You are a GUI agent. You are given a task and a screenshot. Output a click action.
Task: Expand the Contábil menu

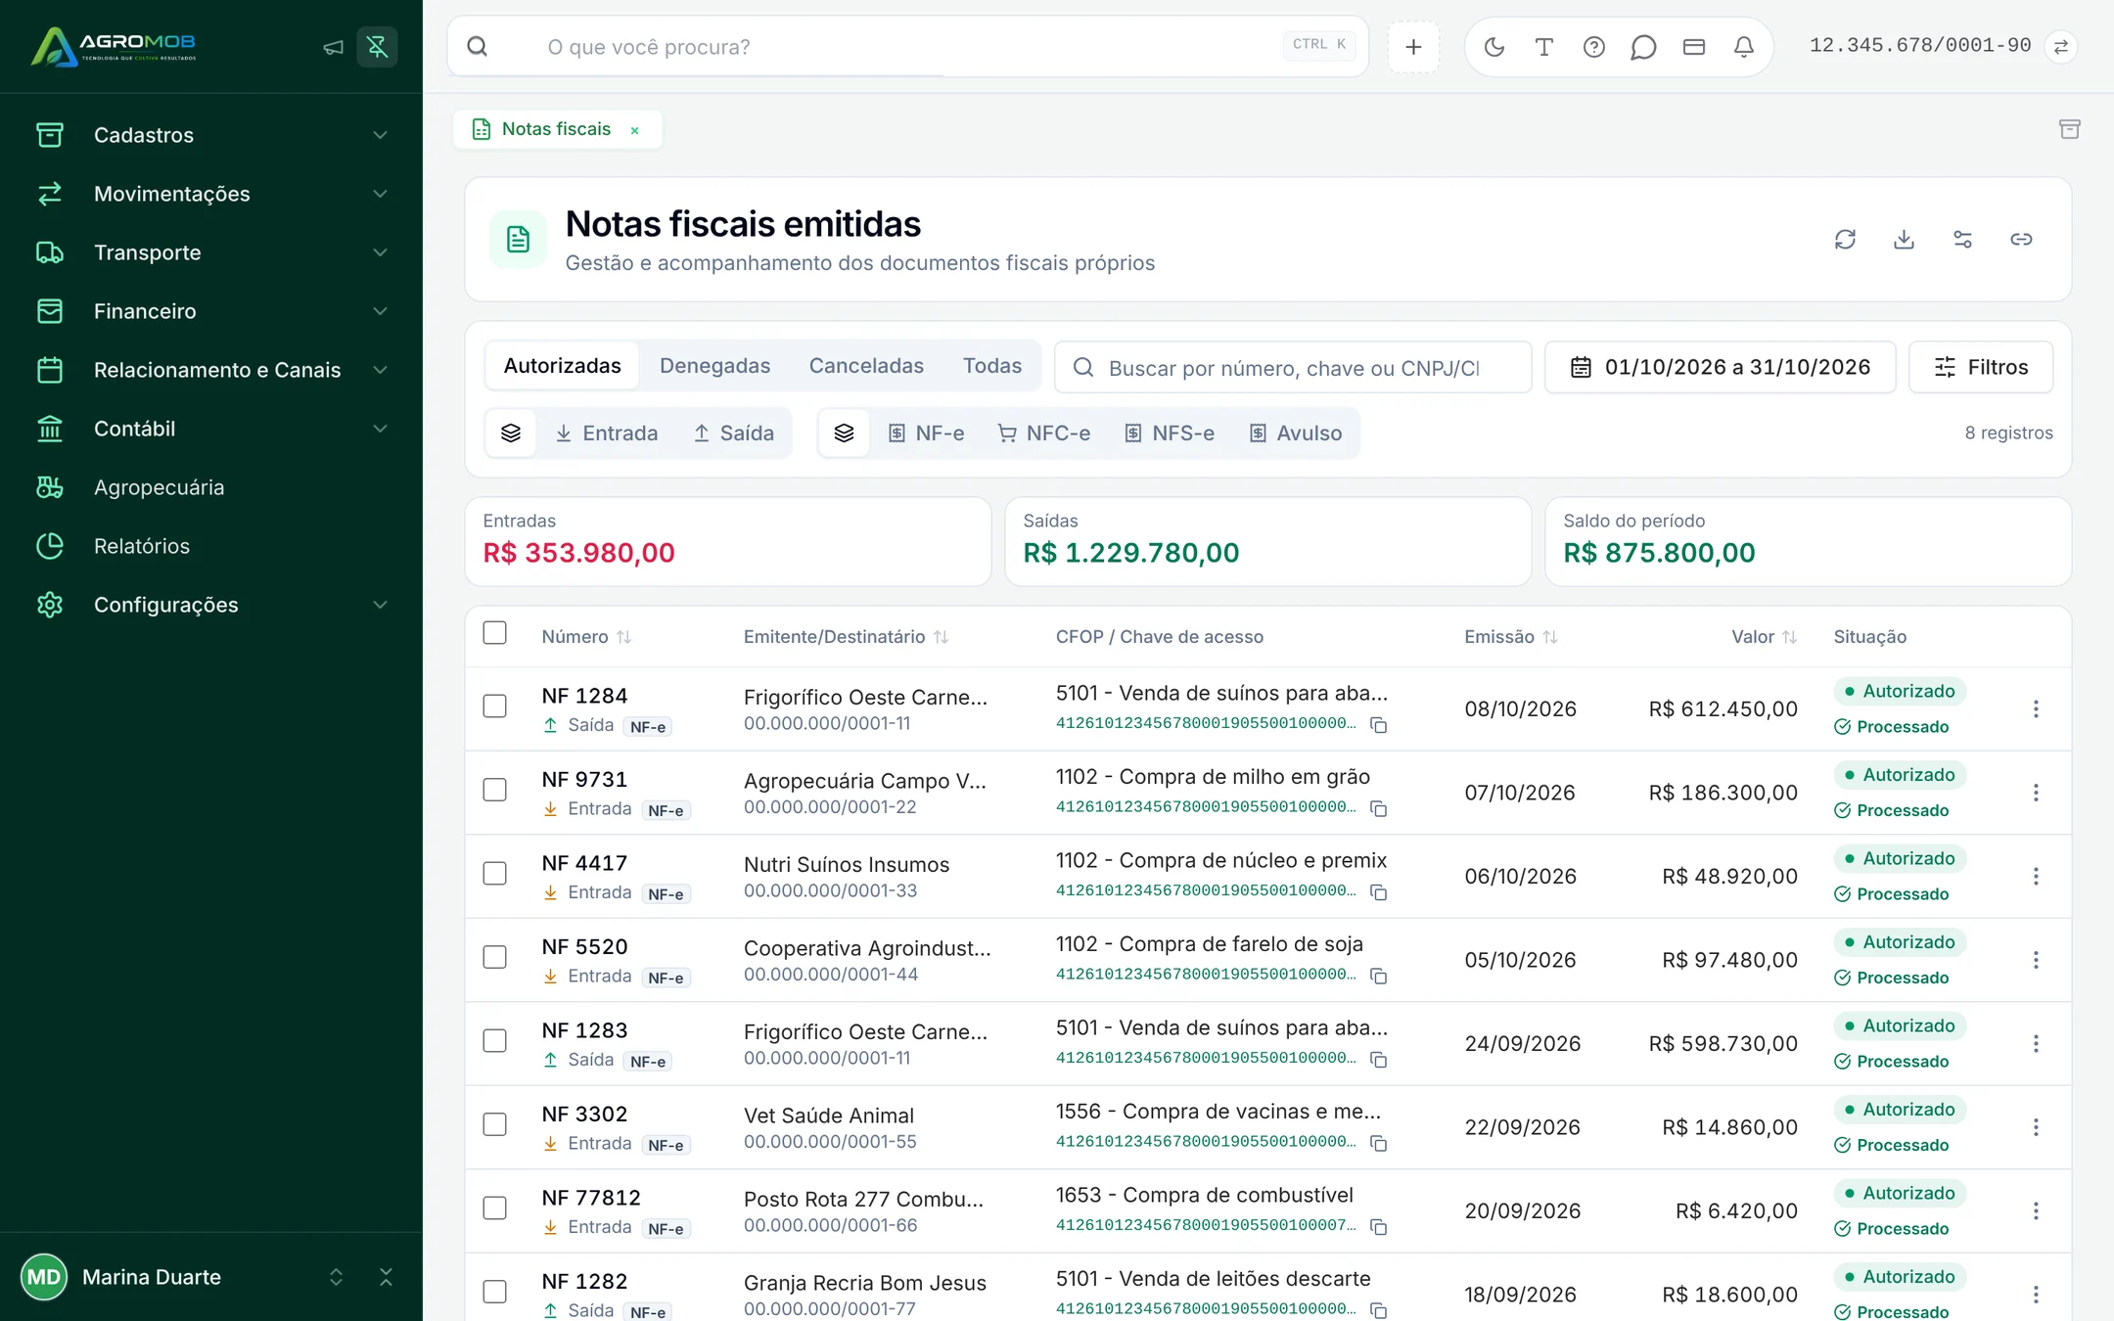[x=211, y=429]
